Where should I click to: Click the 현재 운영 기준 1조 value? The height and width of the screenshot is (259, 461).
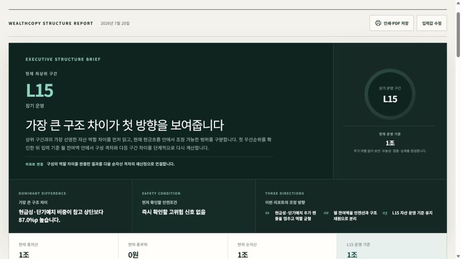[x=390, y=143]
